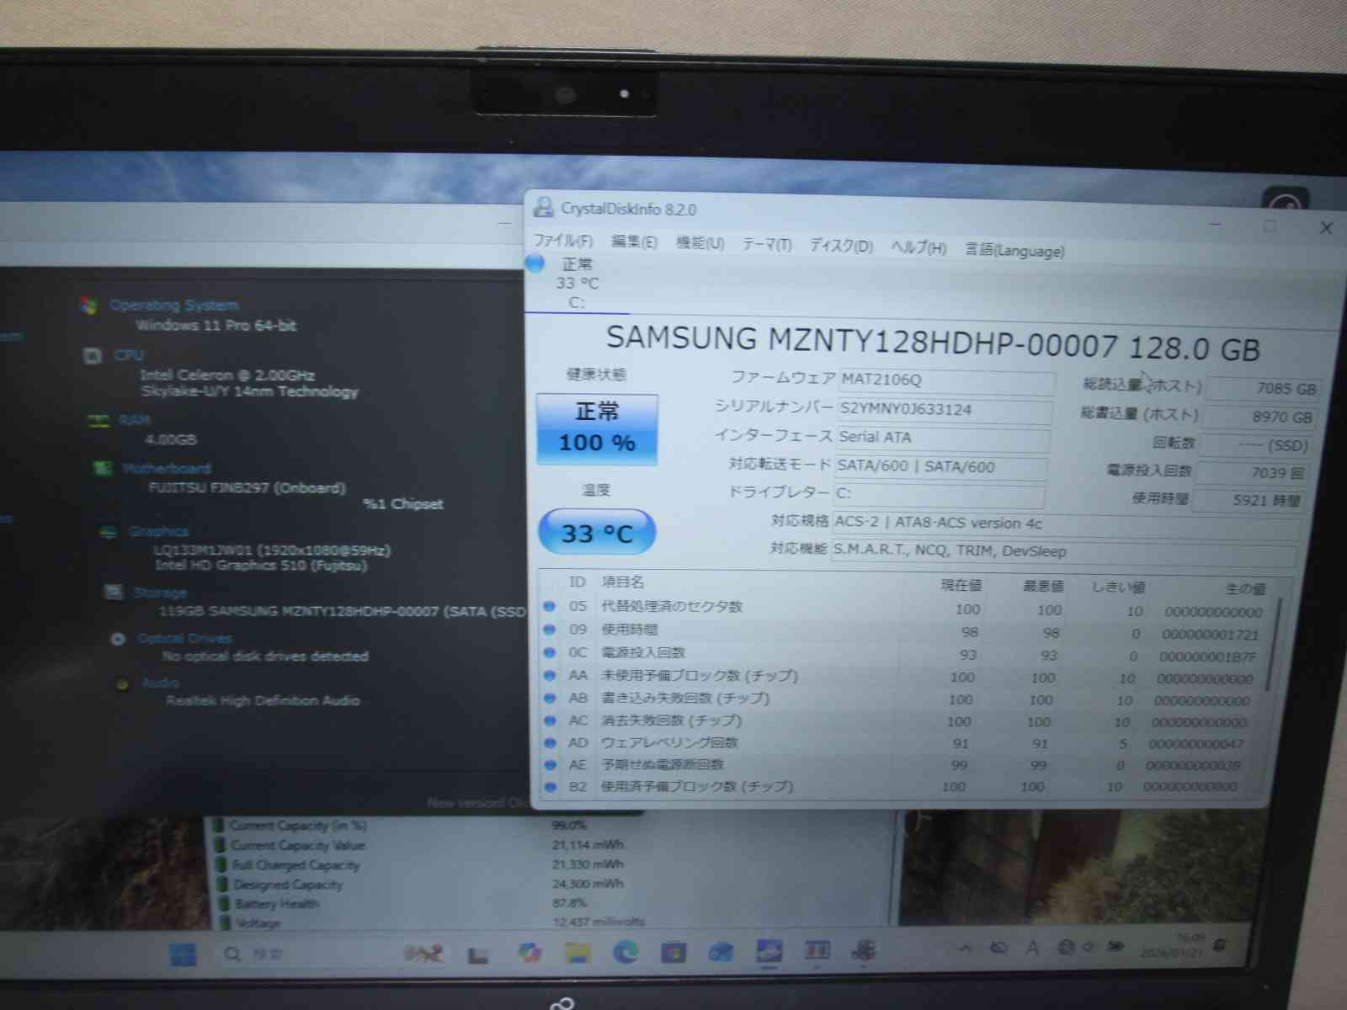Image resolution: width=1347 pixels, height=1010 pixels.
Task: Open the Windows Start button
Action: click(x=183, y=954)
